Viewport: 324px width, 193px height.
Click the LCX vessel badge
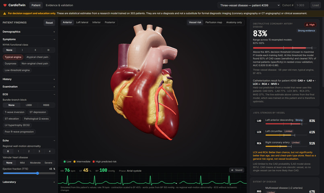tap(259, 132)
